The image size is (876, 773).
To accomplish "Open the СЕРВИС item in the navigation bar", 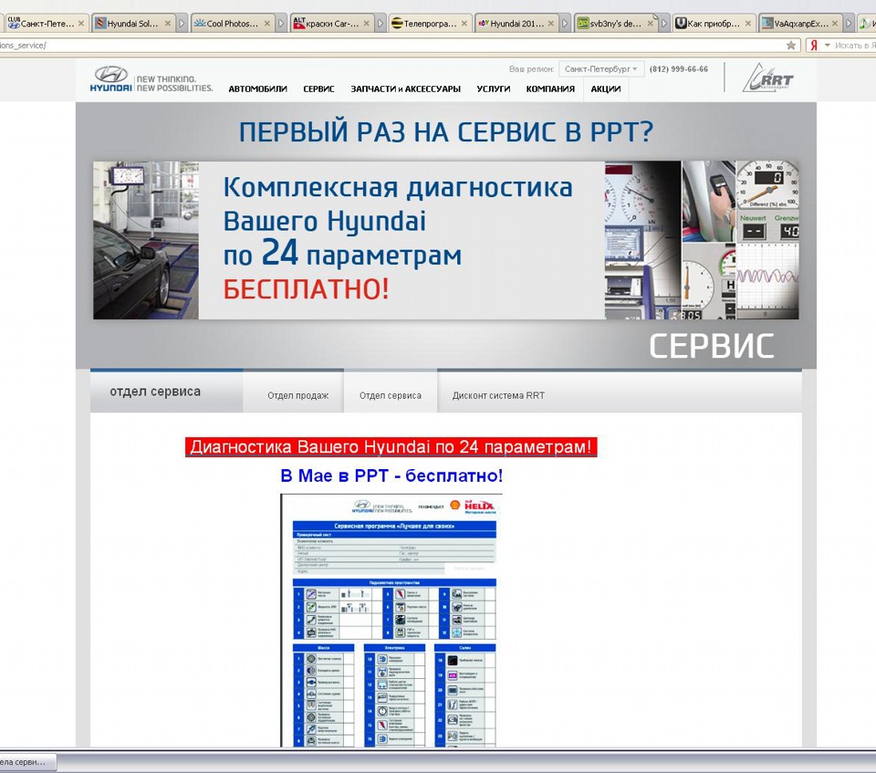I will pos(318,89).
